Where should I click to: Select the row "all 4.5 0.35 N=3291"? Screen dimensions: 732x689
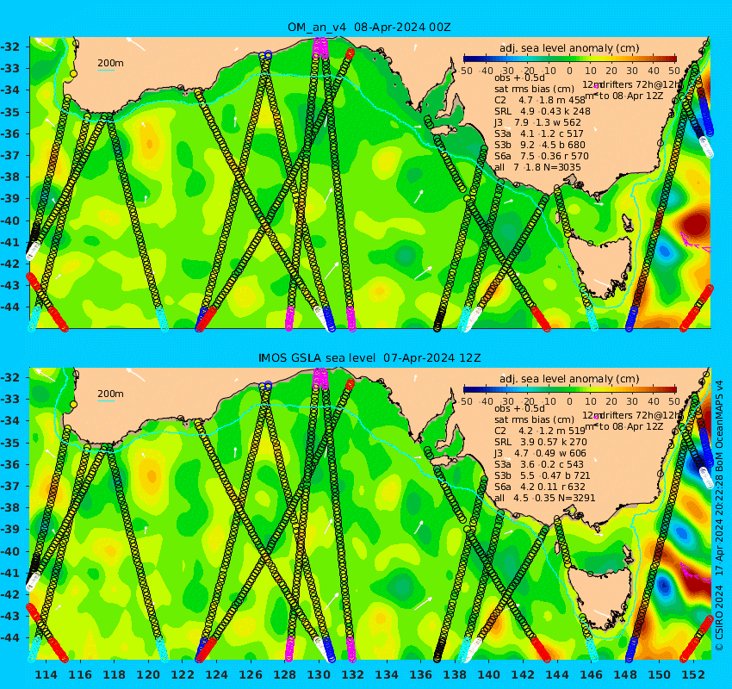tap(545, 498)
